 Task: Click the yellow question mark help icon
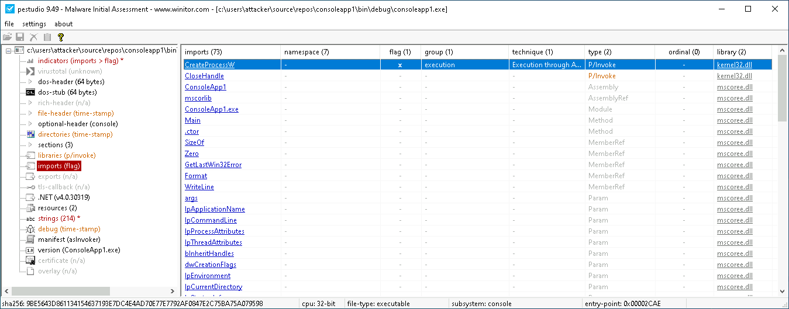pos(60,37)
